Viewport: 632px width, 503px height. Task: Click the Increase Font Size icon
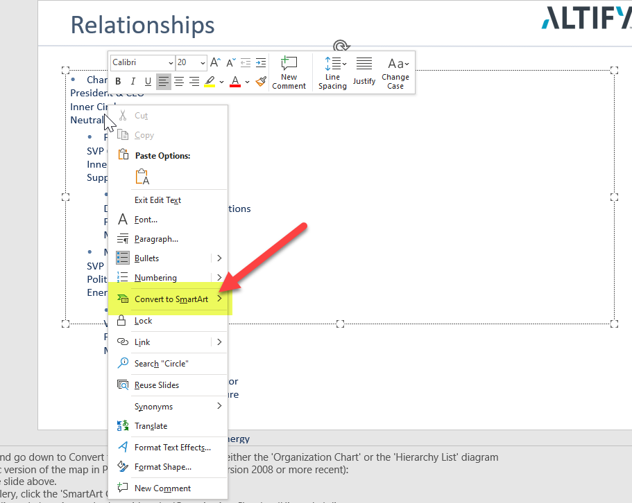[215, 62]
